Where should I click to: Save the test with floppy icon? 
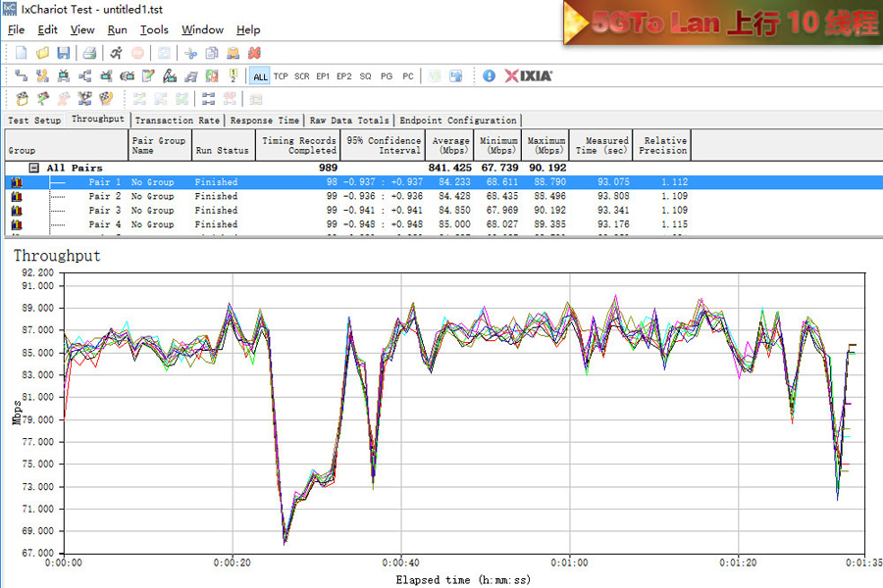click(63, 53)
